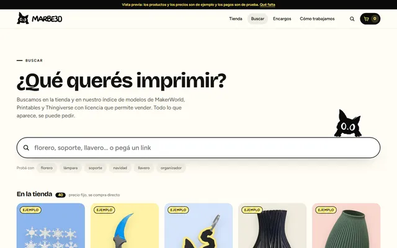This screenshot has width=397, height=248.
Task: Click the search magnifier icon in header
Action: pyautogui.click(x=352, y=19)
